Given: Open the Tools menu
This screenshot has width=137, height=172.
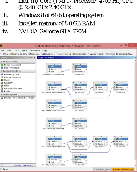Looking at the screenshot, I should click(17, 50).
